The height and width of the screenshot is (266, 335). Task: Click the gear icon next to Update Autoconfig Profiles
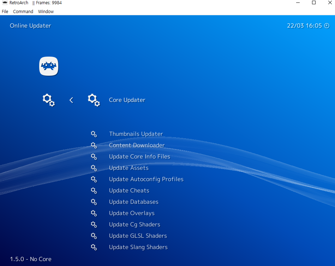point(94,179)
